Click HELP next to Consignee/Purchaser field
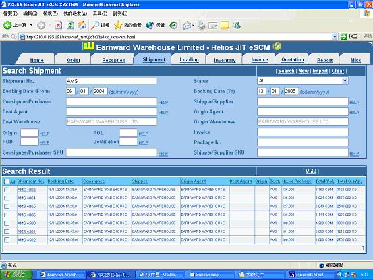 (x=163, y=103)
